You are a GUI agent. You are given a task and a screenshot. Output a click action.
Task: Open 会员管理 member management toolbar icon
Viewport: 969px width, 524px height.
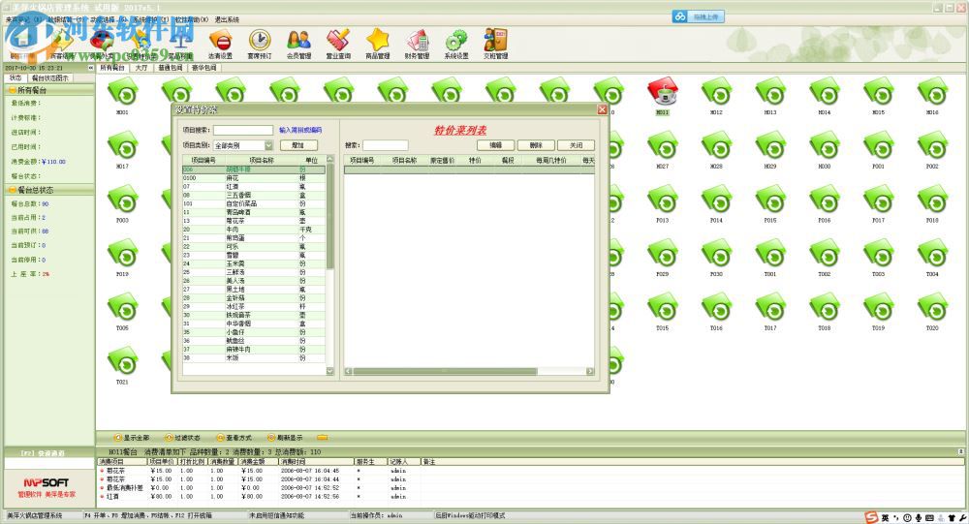tap(298, 43)
